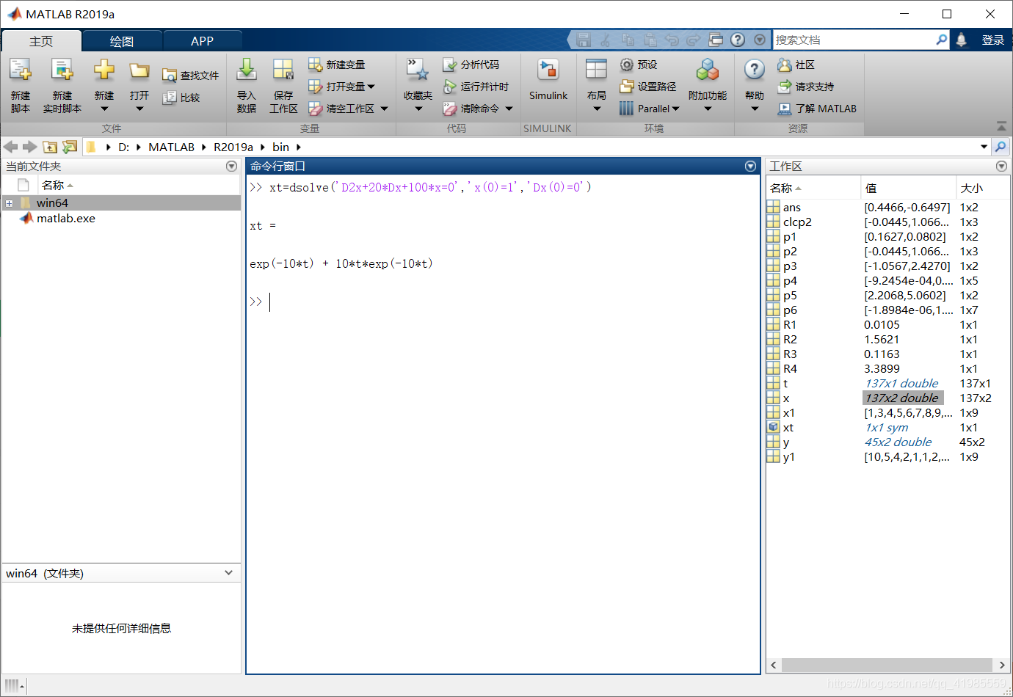Open the 帮助 (Help) dropdown
1013x697 pixels.
click(755, 109)
